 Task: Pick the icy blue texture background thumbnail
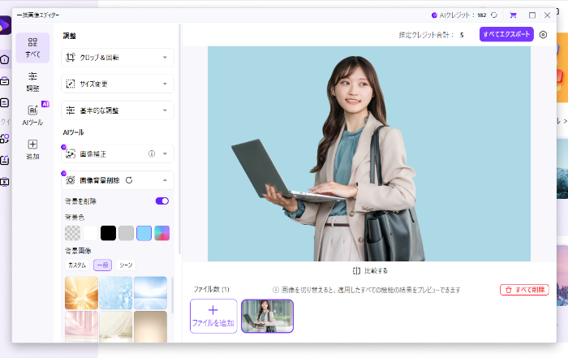point(116,293)
